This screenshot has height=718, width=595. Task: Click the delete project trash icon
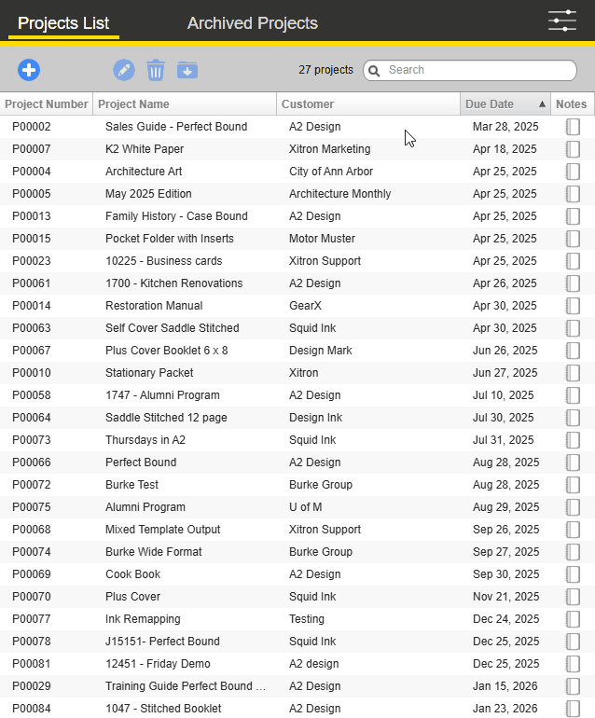pyautogui.click(x=156, y=70)
